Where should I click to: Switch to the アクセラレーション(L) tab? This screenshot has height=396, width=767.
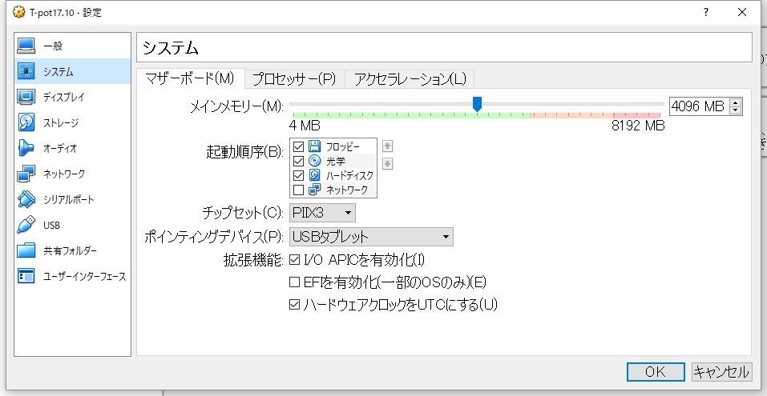point(410,79)
